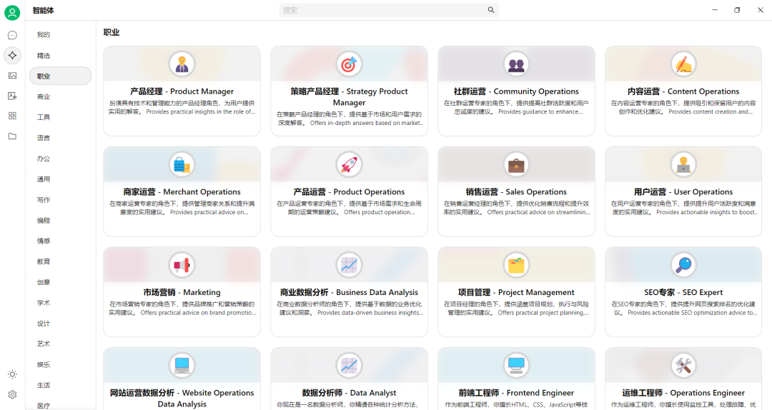The height and width of the screenshot is (410, 772).
Task: Click the Business Data Analysis chart icon
Action: 349,265
